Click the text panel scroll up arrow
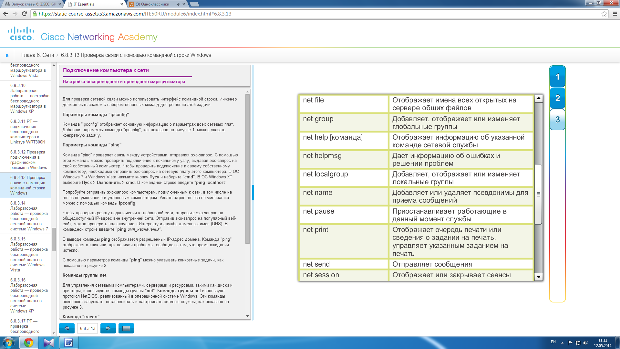Screen dimensions: 620x349 click(x=248, y=92)
